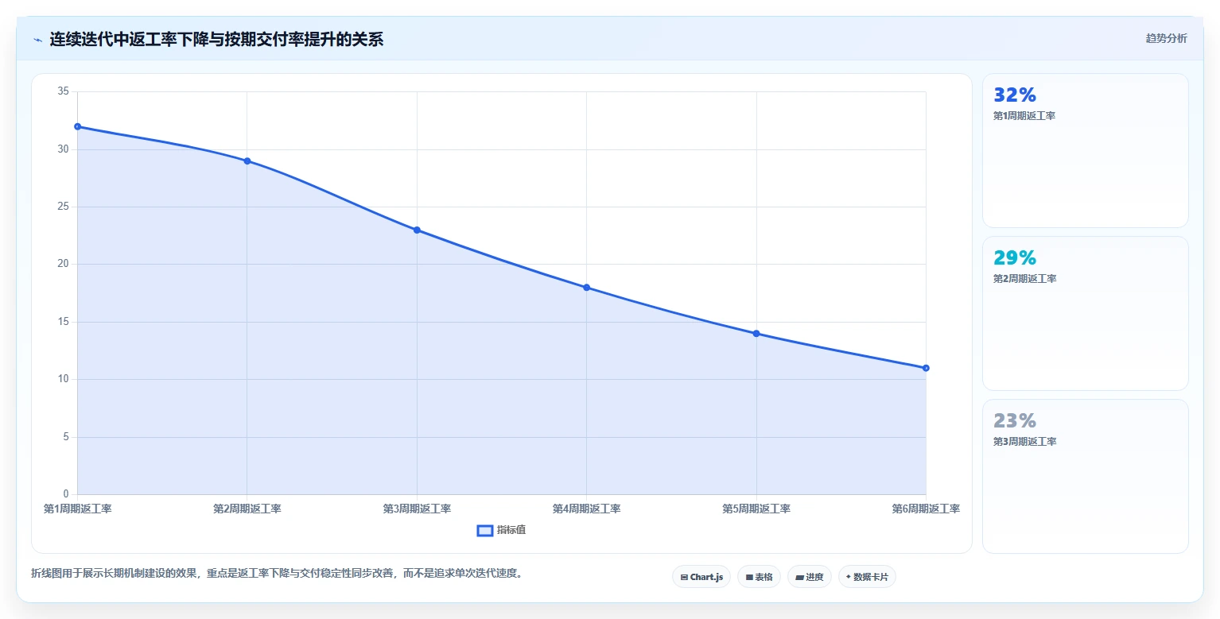Select the Chart.js tag chip
The height and width of the screenshot is (619, 1220).
pos(701,577)
